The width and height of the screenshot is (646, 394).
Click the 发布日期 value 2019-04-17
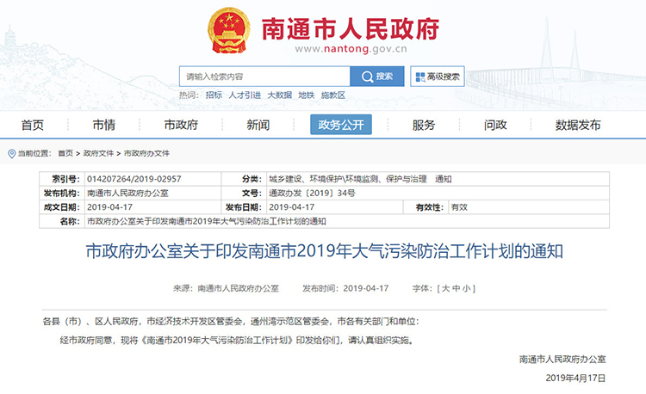coord(292,207)
